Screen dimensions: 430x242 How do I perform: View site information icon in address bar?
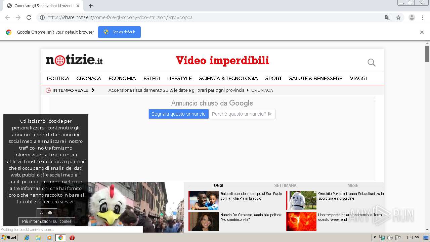pyautogui.click(x=42, y=17)
